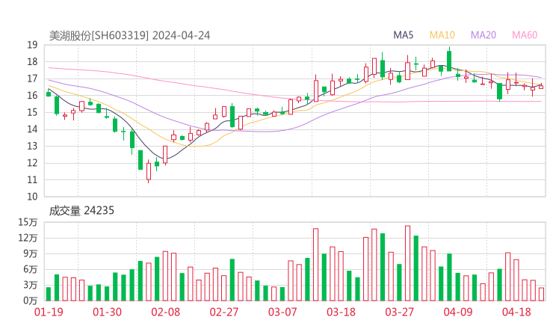The width and height of the screenshot is (553, 329).
Task: Click the MA60 legend label
Action: click(x=525, y=35)
